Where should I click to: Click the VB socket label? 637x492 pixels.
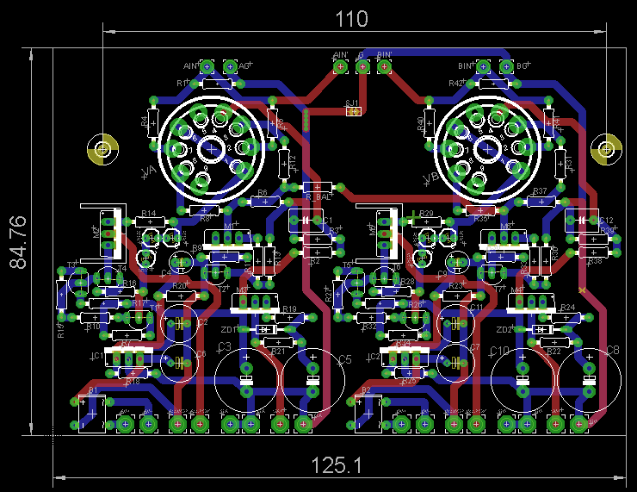431,178
